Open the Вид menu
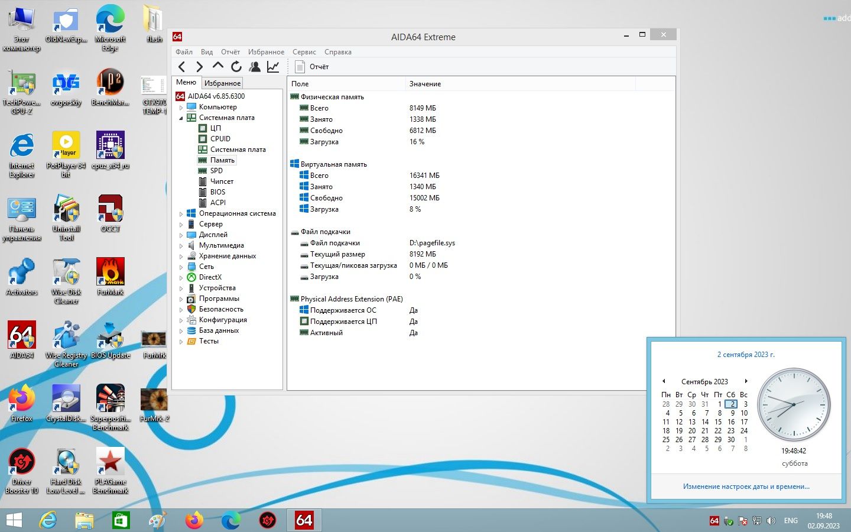Screen dimensions: 851x532 click(207, 52)
